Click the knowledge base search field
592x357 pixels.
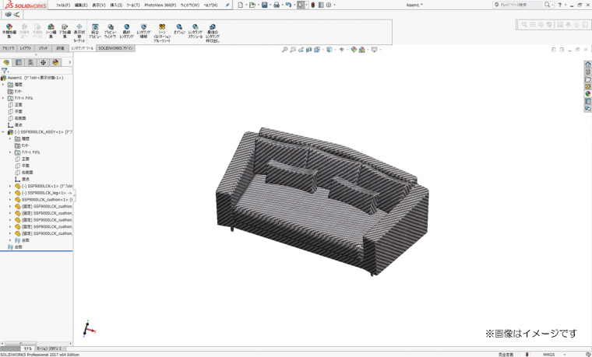[521, 5]
